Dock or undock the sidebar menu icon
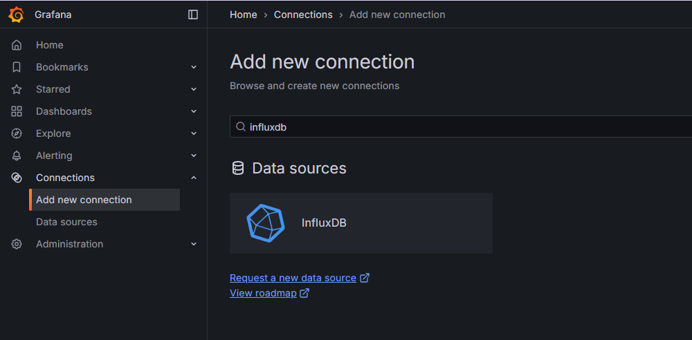The width and height of the screenshot is (692, 340). [x=193, y=15]
